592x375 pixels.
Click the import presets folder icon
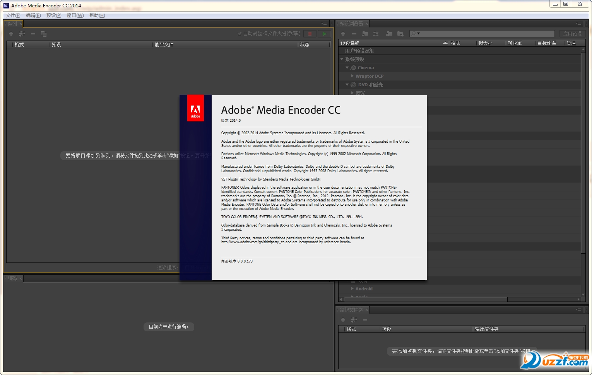coord(389,34)
